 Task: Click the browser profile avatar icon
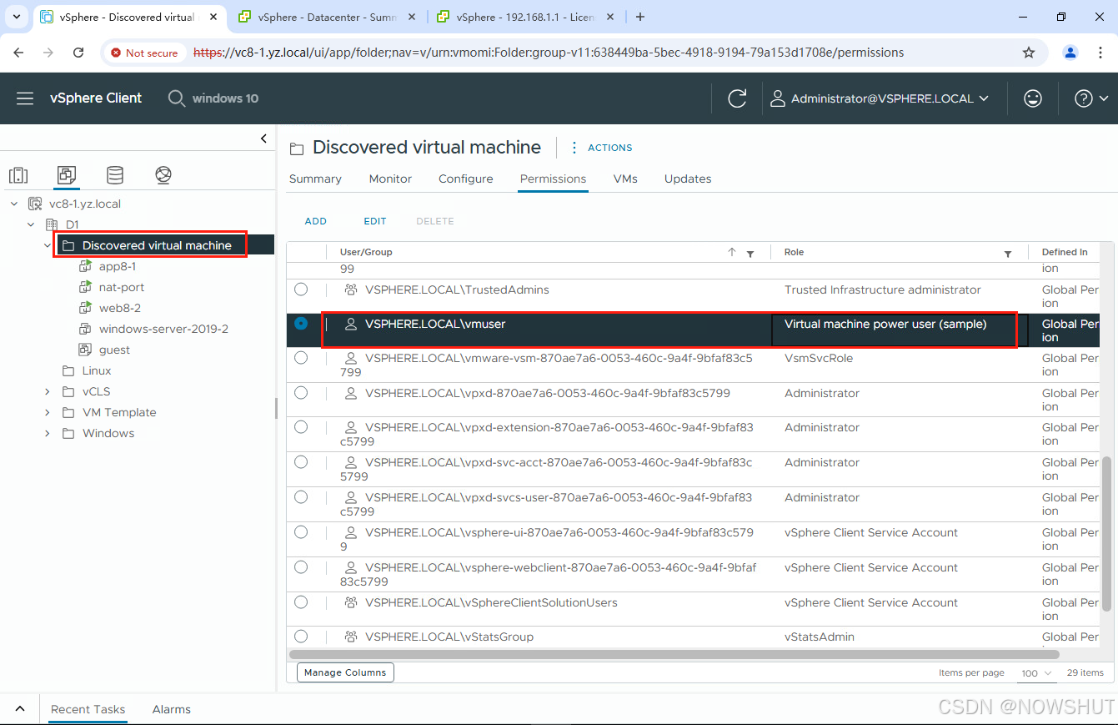click(1070, 53)
